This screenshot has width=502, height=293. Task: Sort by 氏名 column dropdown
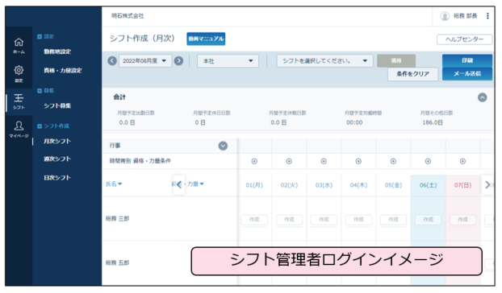point(114,184)
